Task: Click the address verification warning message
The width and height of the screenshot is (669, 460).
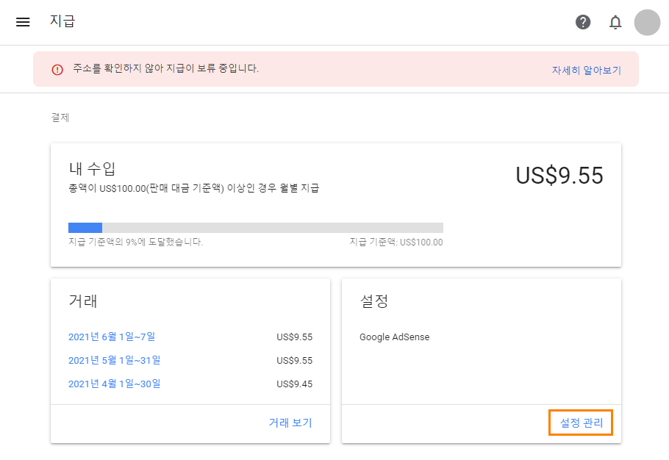Action: coord(165,68)
